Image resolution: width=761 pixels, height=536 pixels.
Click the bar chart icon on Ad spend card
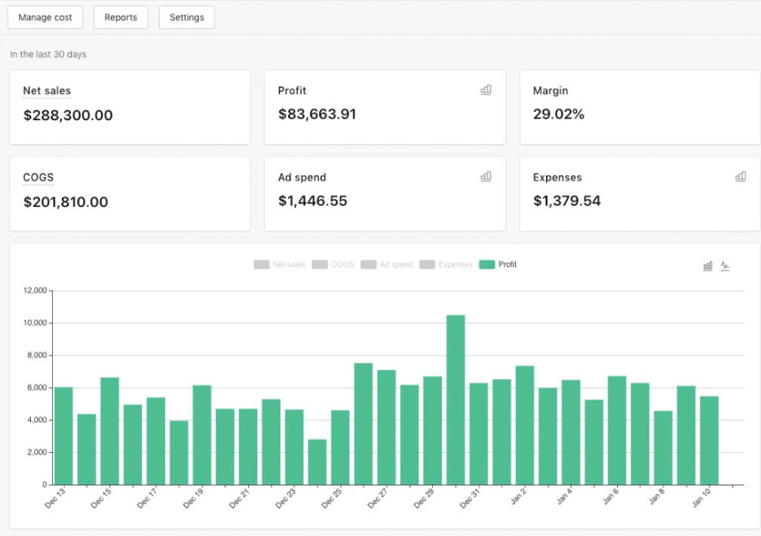click(486, 177)
